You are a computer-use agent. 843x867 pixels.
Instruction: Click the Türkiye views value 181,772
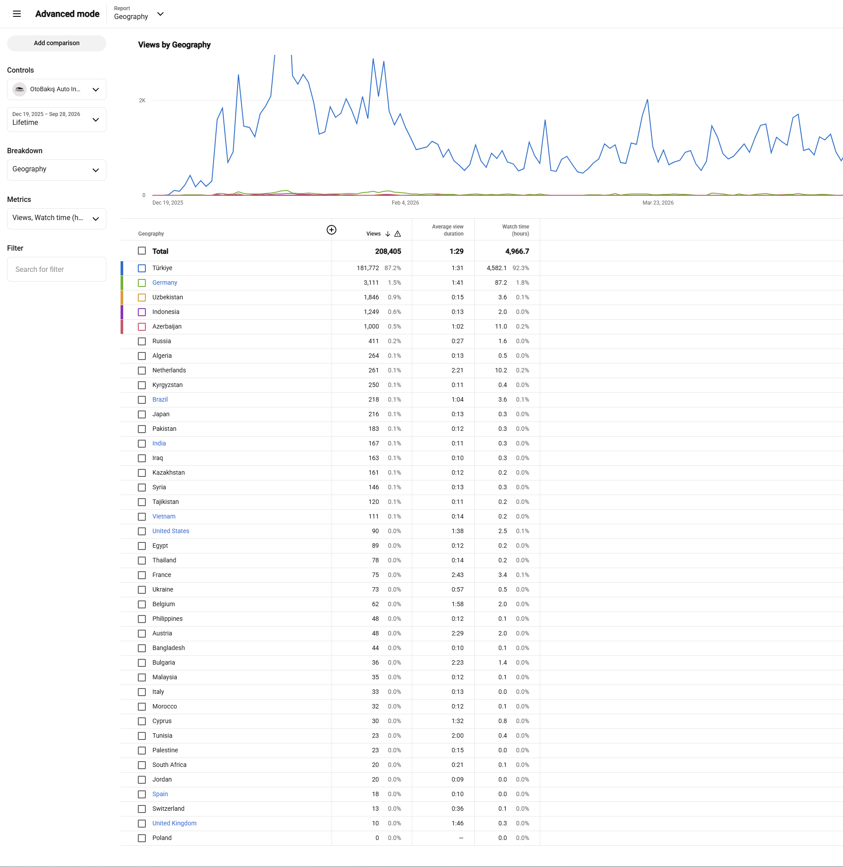click(368, 268)
